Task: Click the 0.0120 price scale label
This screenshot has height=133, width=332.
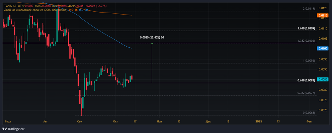Action: [322, 8]
